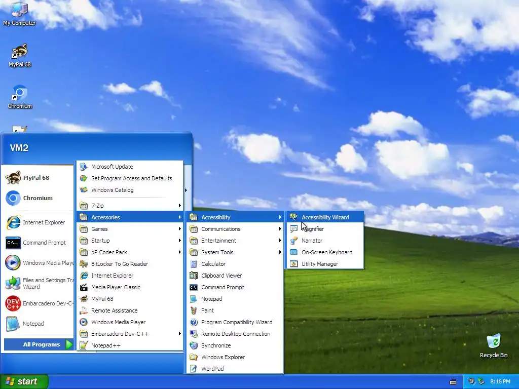The image size is (519, 389).
Task: Click the keyboard icon on the taskbar
Action: [x=453, y=382]
